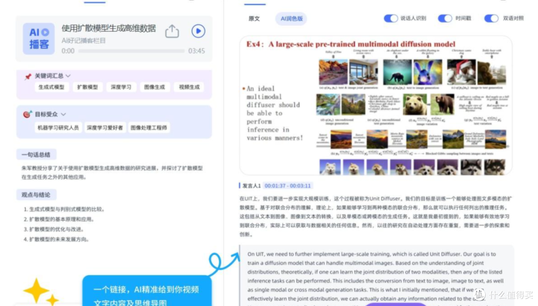Collapse the 关键词汇总 section chevron
This screenshot has width=538, height=306.
click(68, 76)
